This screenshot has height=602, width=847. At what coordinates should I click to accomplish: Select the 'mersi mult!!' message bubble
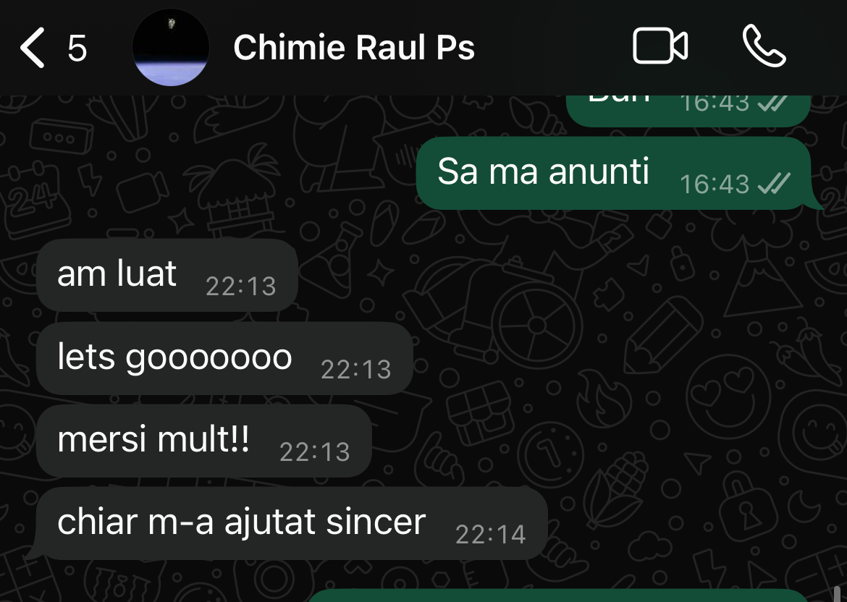pyautogui.click(x=204, y=441)
